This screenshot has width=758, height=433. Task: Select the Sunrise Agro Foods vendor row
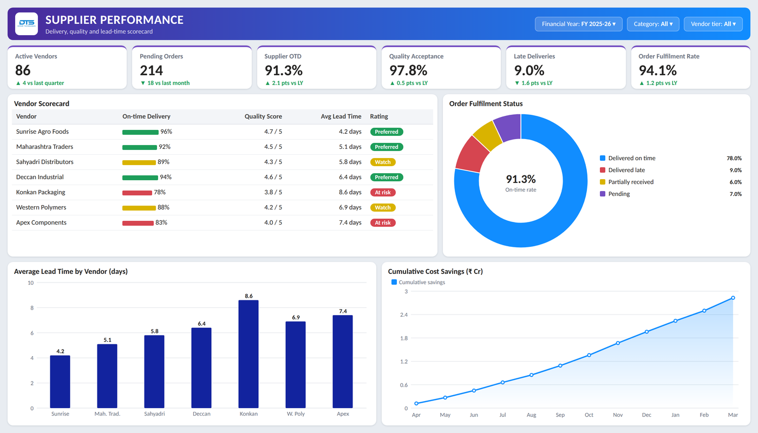(x=223, y=132)
